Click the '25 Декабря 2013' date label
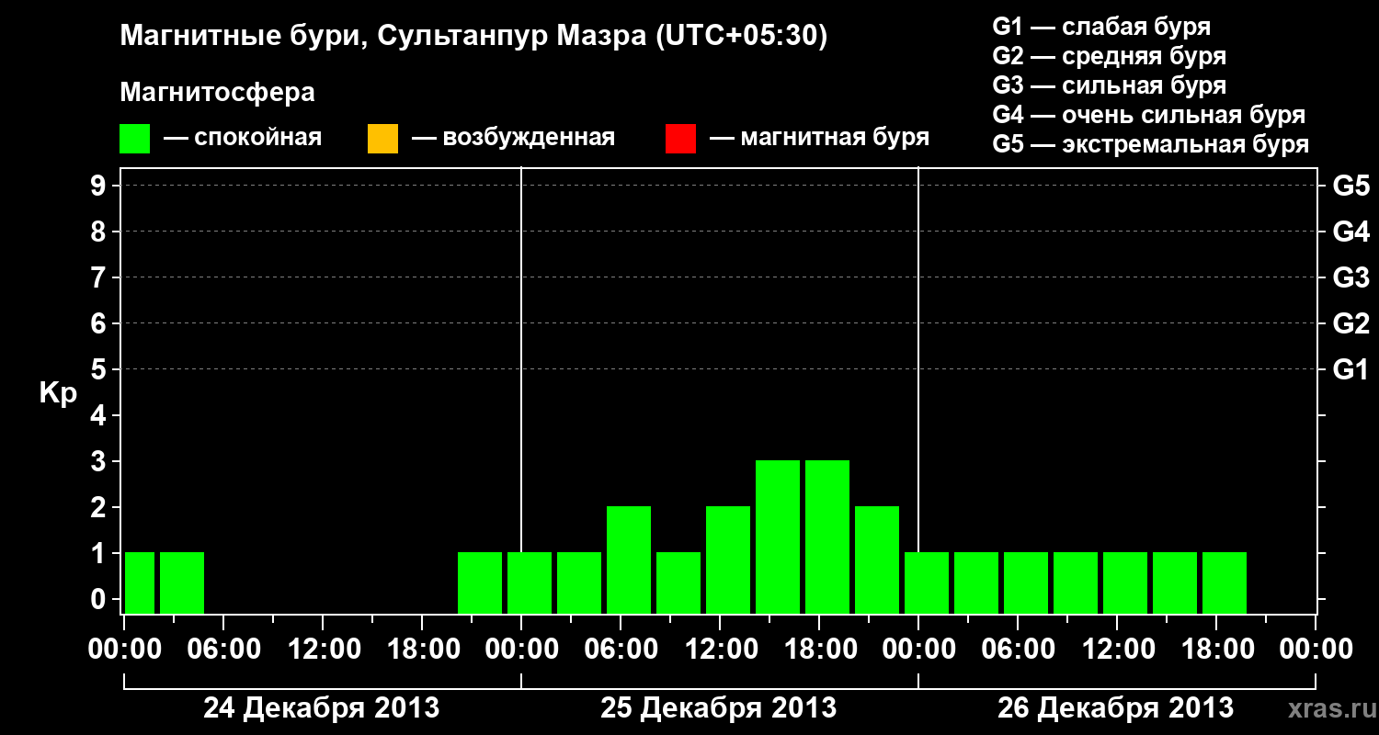The image size is (1379, 735). click(719, 708)
